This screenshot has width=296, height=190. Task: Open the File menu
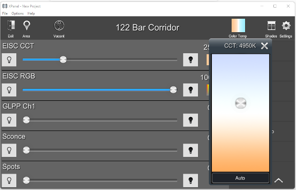[x=5, y=13]
